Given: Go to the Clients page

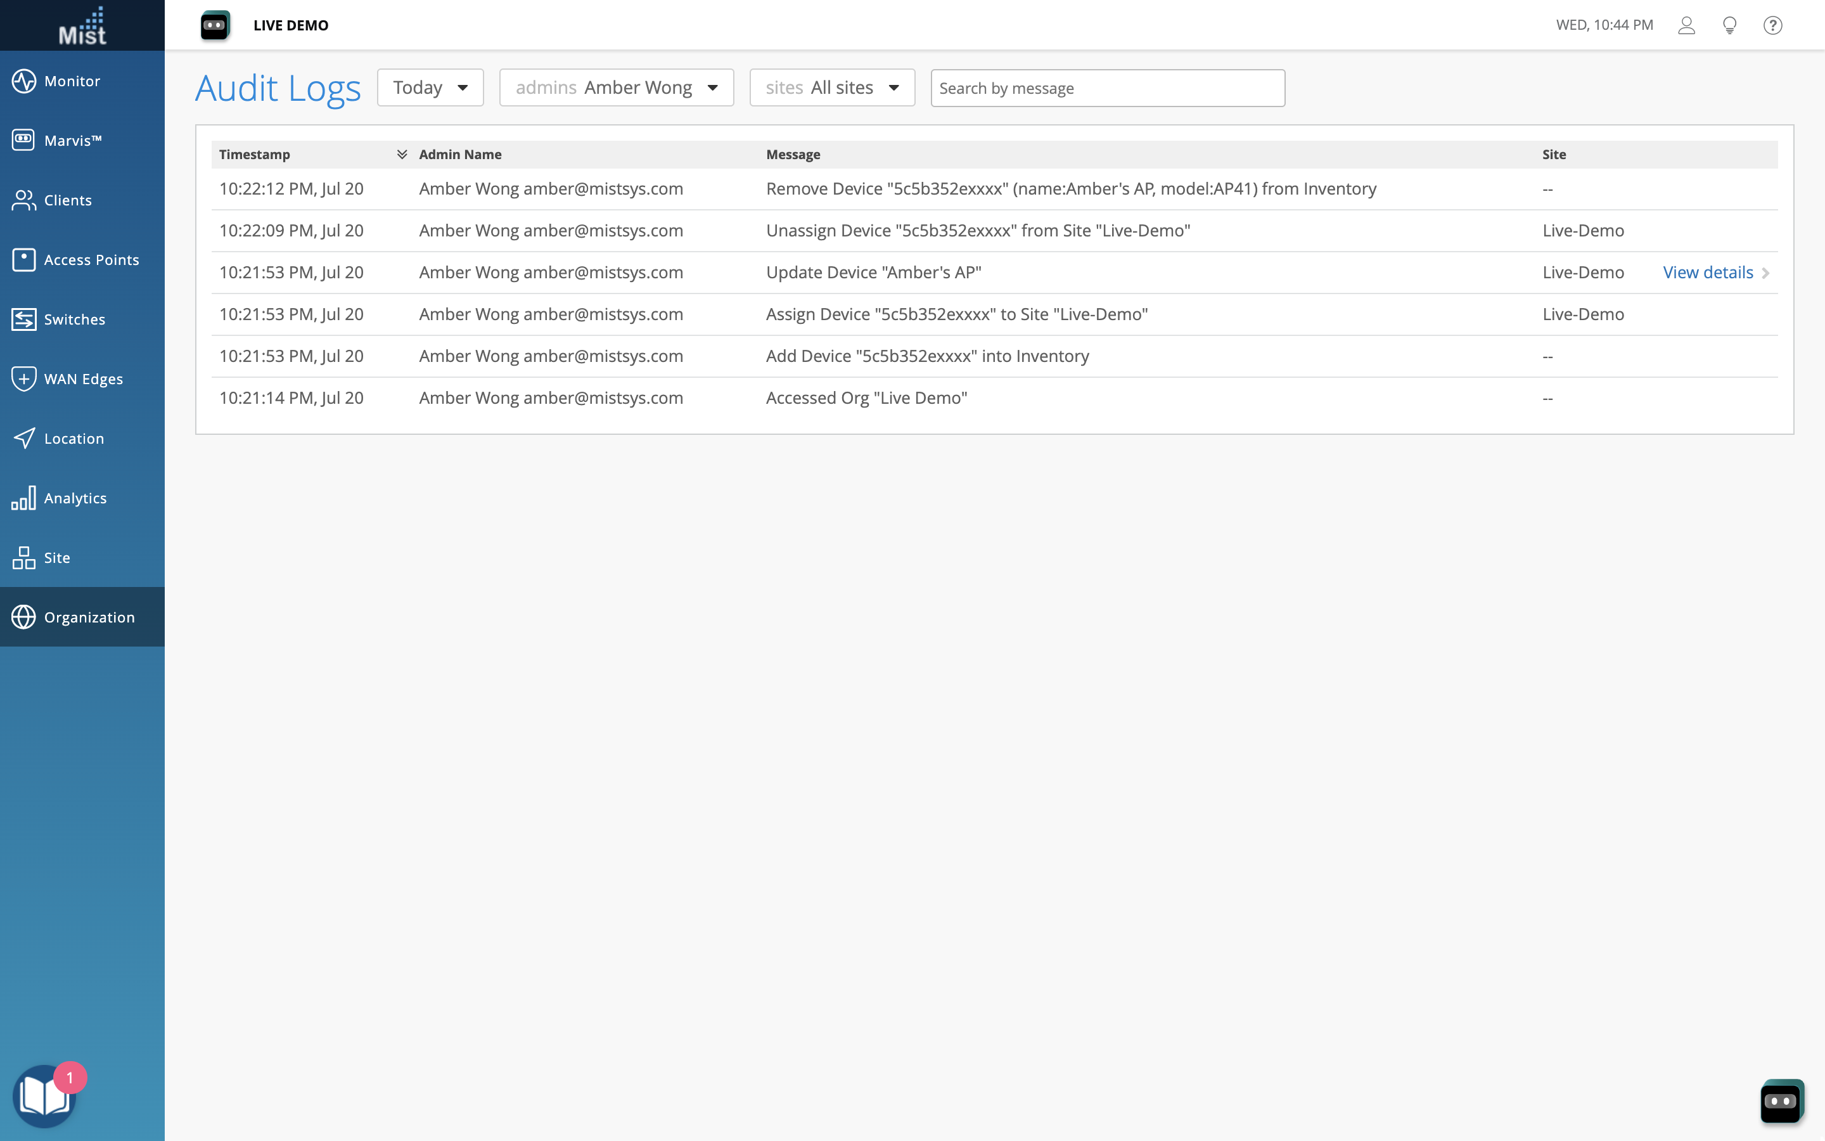Looking at the screenshot, I should coord(67,200).
